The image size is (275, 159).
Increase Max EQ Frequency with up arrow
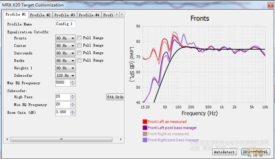pos(72,82)
